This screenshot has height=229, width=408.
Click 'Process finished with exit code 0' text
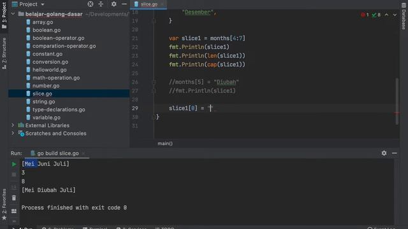click(x=74, y=207)
